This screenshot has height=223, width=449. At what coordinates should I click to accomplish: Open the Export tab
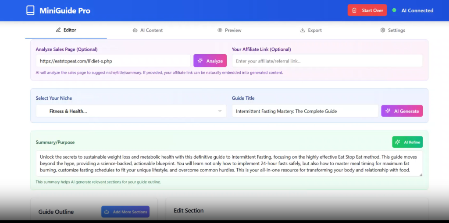(x=311, y=30)
